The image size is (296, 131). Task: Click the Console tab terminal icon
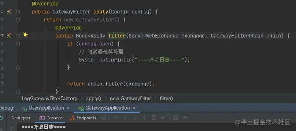pyautogui.click(x=42, y=118)
